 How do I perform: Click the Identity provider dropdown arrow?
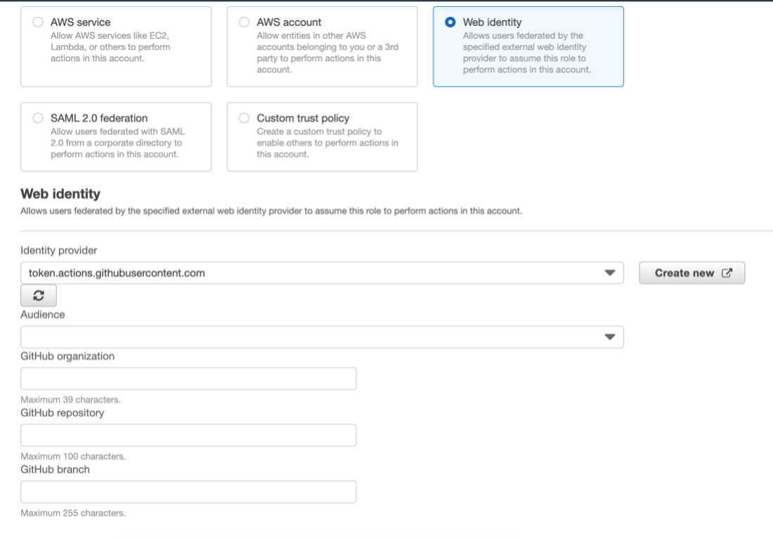pyautogui.click(x=610, y=273)
